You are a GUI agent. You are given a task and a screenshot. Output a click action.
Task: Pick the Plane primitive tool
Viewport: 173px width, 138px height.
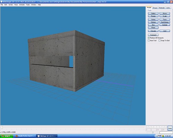153,28
